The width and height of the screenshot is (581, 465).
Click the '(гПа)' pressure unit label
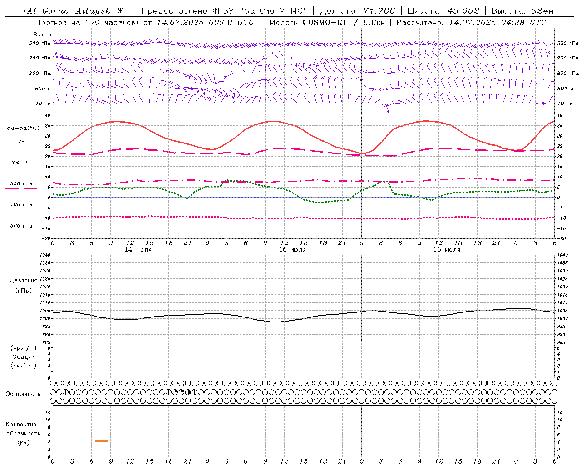(24, 291)
